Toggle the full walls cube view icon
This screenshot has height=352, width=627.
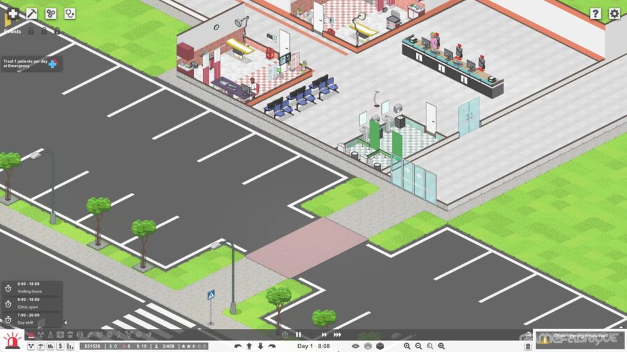[x=380, y=346]
